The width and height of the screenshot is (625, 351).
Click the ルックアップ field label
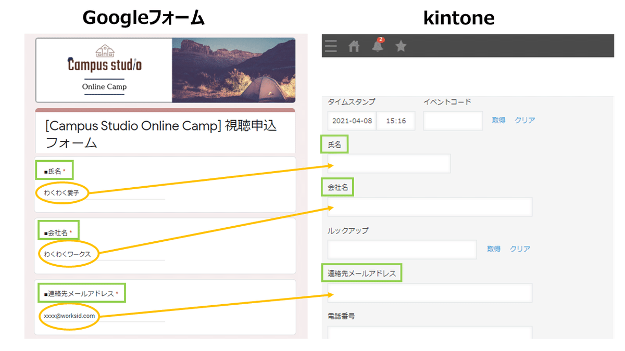click(x=348, y=230)
